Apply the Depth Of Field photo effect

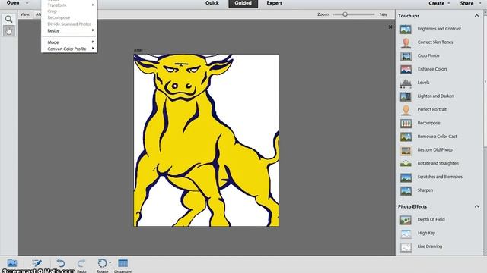(422, 220)
